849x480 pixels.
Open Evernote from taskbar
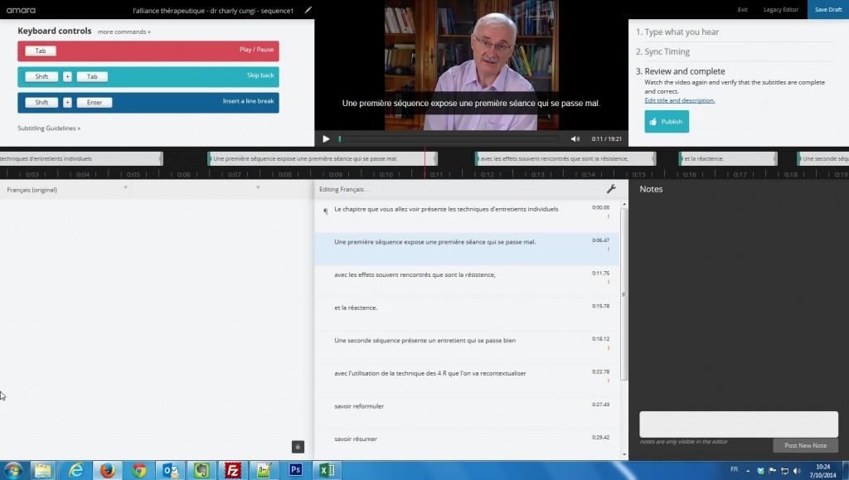(201, 470)
